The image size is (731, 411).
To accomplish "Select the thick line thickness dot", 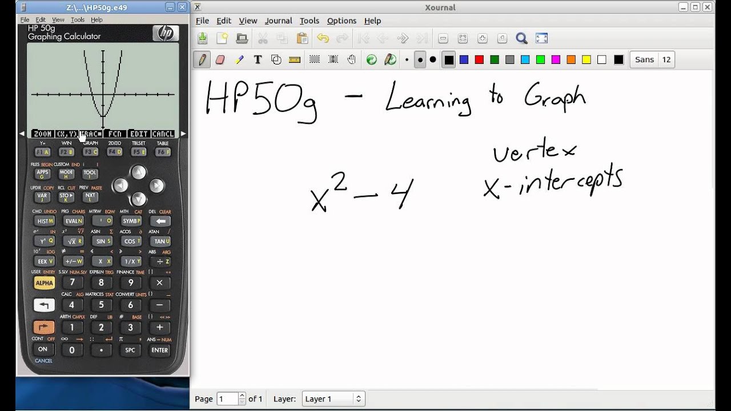I will pos(433,59).
